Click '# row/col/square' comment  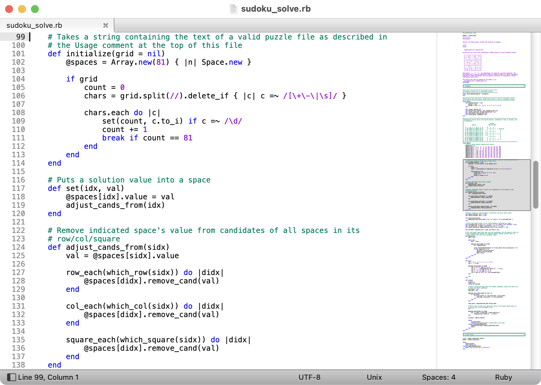(x=84, y=239)
